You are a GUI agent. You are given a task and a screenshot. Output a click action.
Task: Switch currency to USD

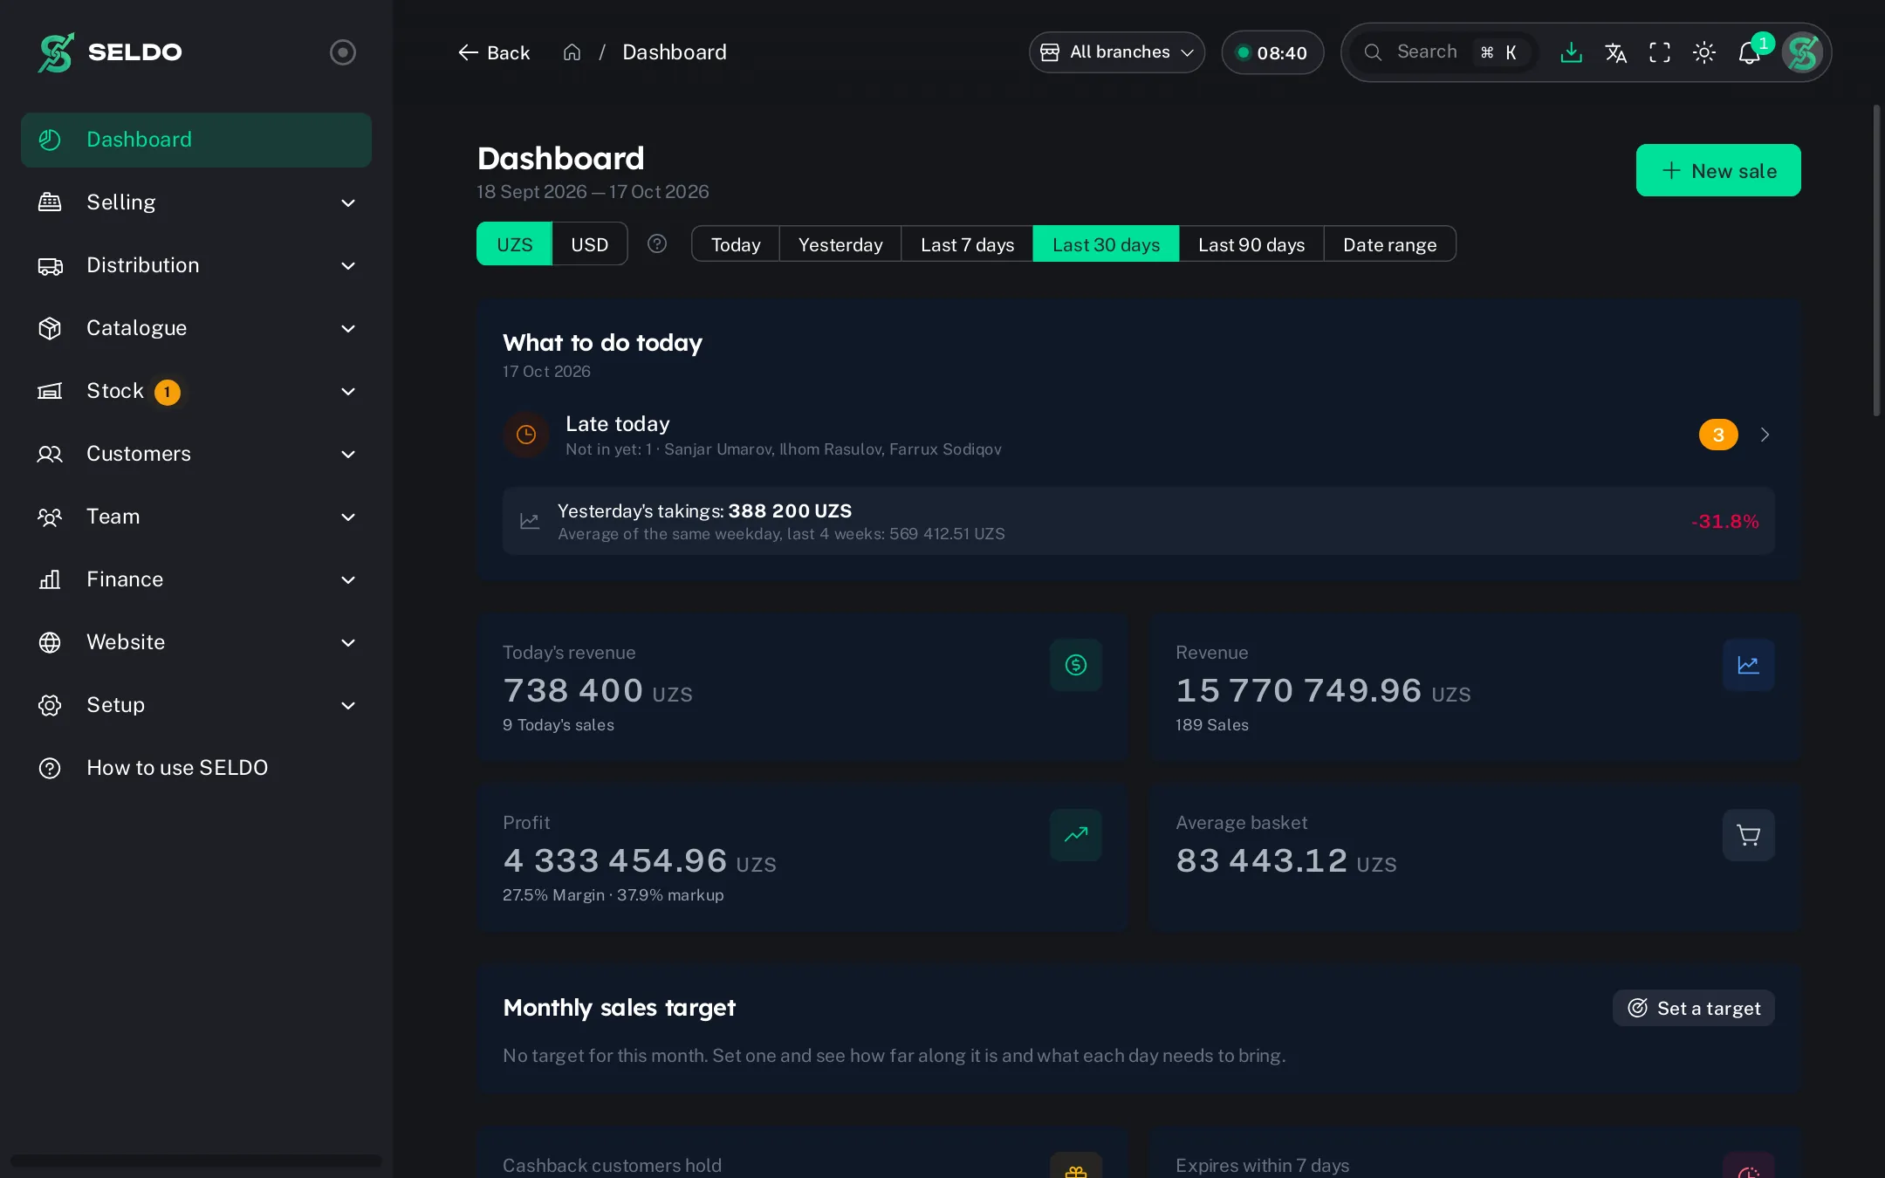pos(589,243)
